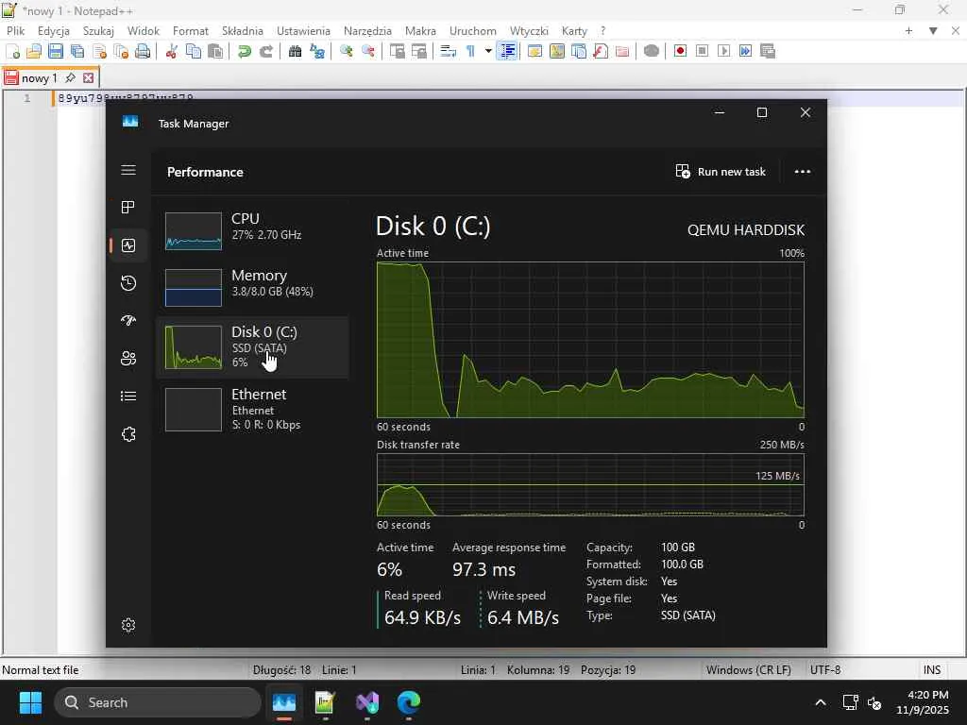Screen dimensions: 967x725
Task: Run macro multiple times via the fast-forward icon
Action: (x=745, y=51)
